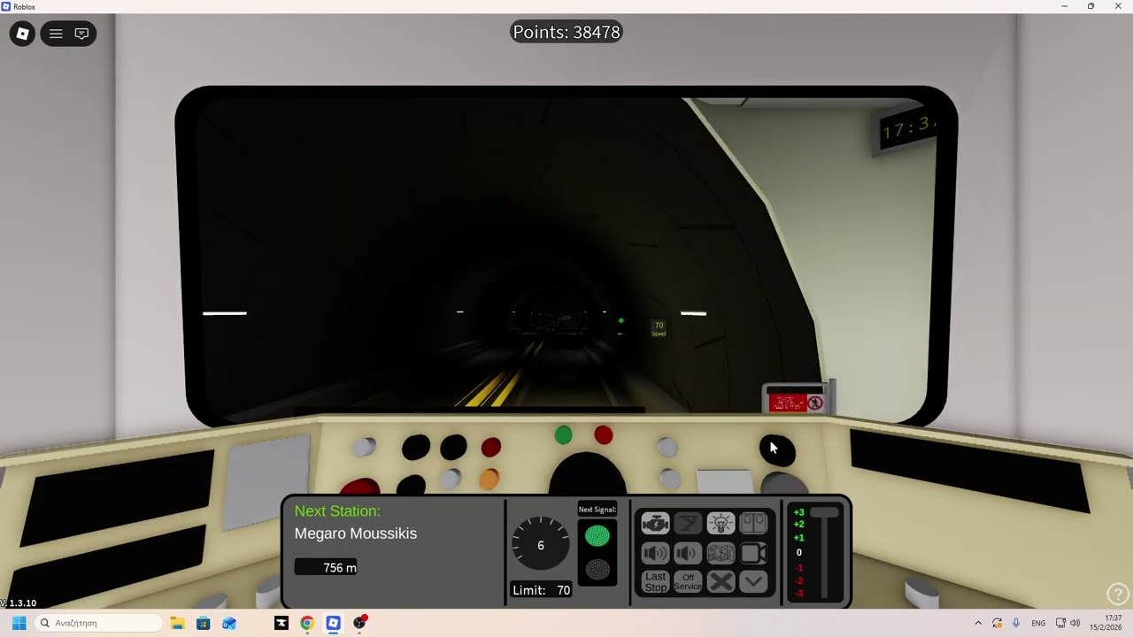The image size is (1133, 637).
Task: Open the Roblox chat window
Action: point(81,34)
